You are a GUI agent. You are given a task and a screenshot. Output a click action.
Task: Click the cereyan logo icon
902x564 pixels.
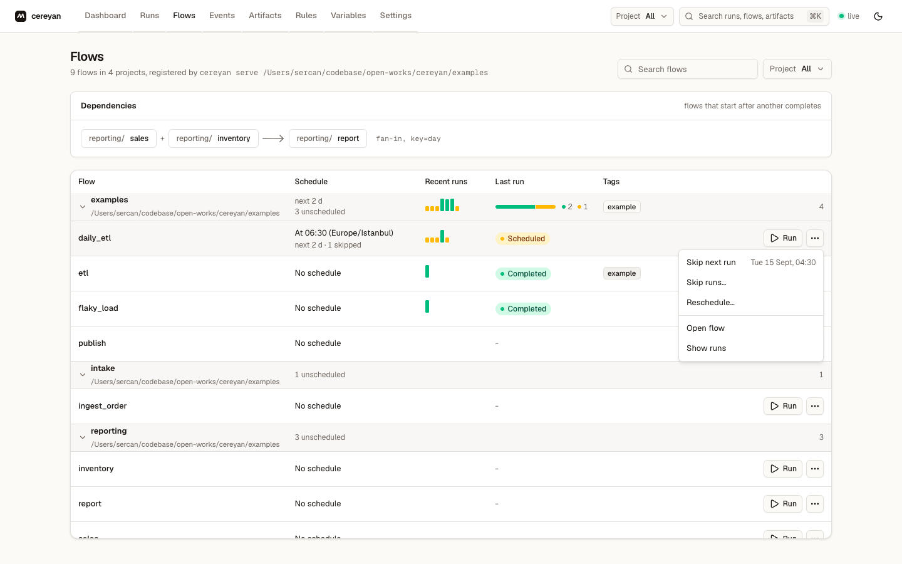click(21, 16)
